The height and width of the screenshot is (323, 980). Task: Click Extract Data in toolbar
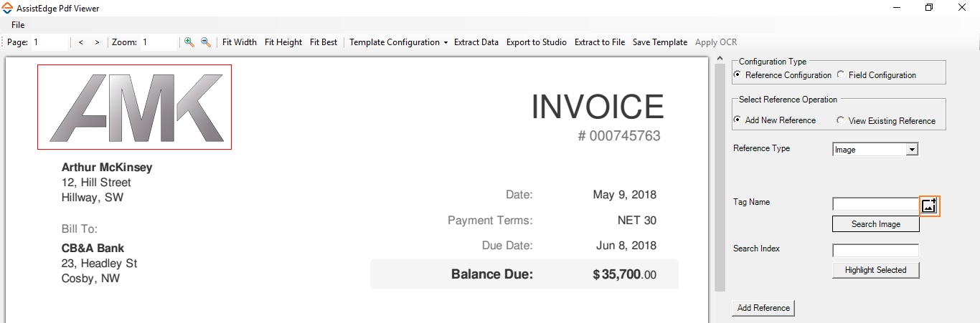click(476, 42)
